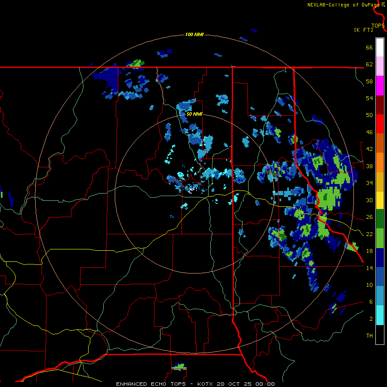Click the "ENHANCED ECHO TOPS" title text

151,384
